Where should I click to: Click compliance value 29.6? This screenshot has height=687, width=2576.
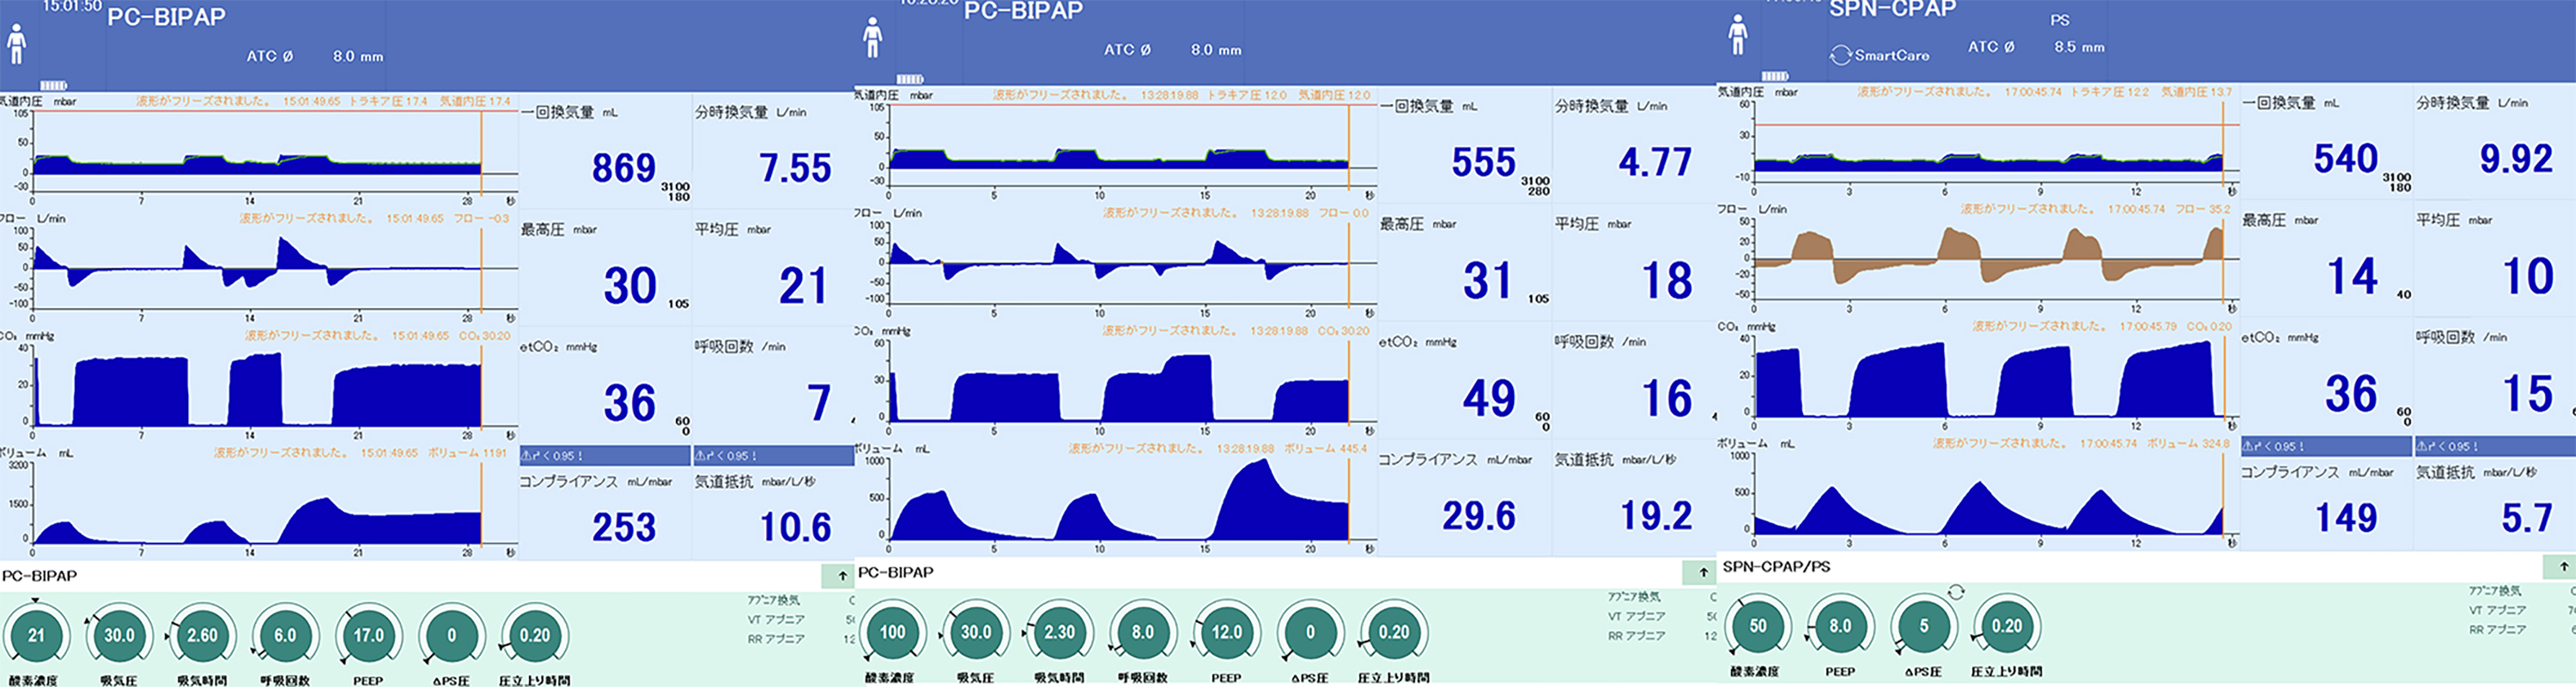[1479, 515]
